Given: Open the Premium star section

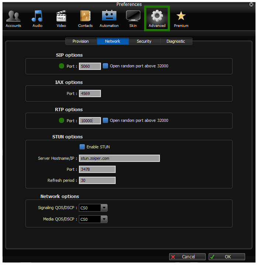Looking at the screenshot, I should [x=181, y=18].
